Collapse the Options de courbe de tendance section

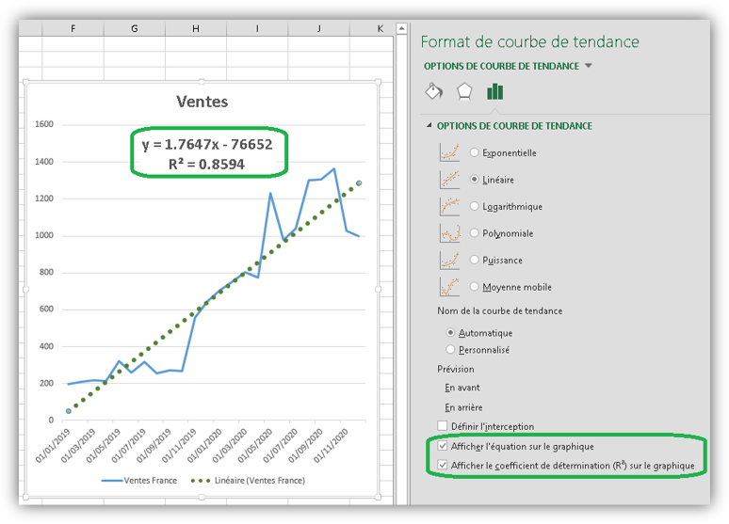tap(429, 125)
